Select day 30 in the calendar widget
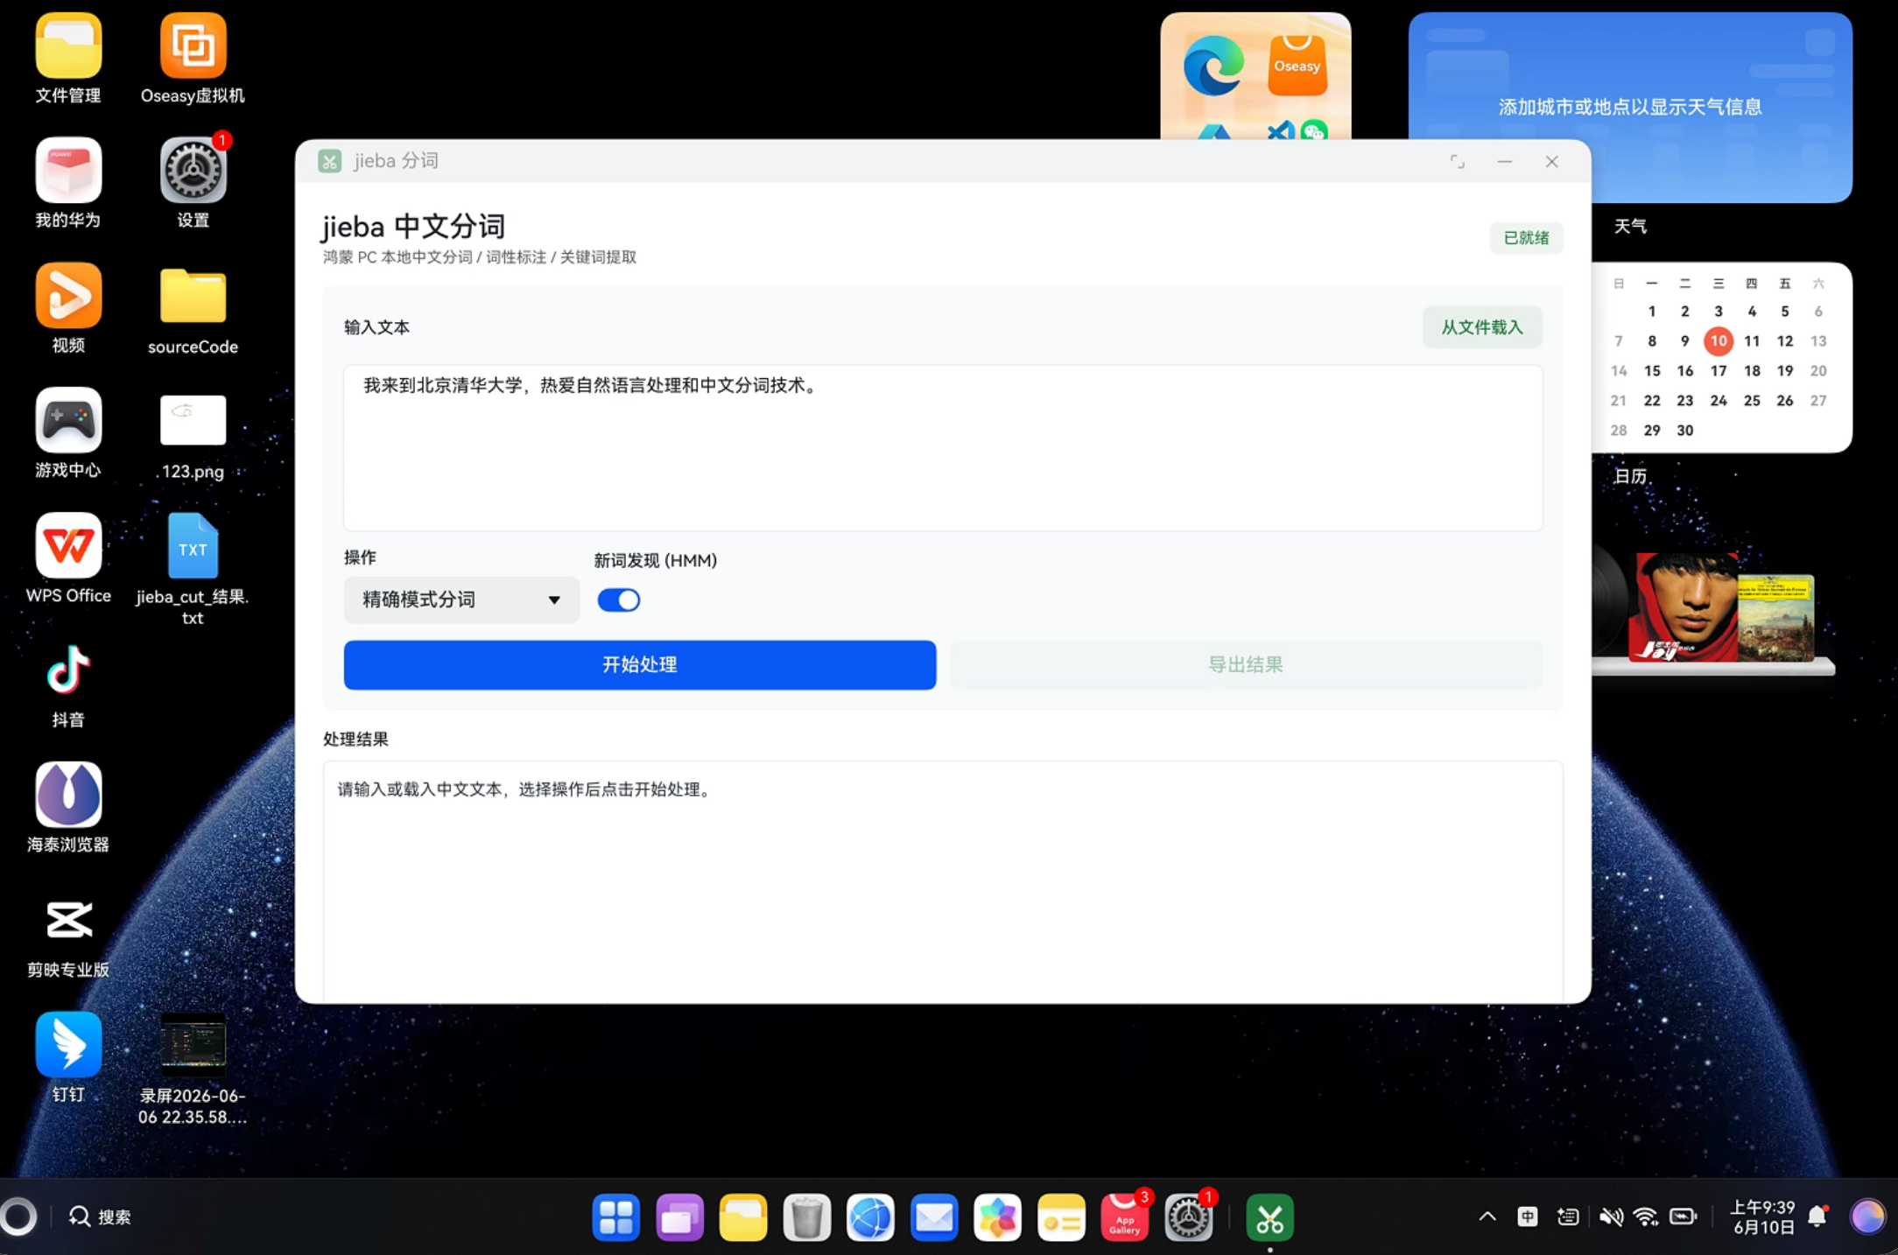This screenshot has height=1255, width=1898. 1685,431
